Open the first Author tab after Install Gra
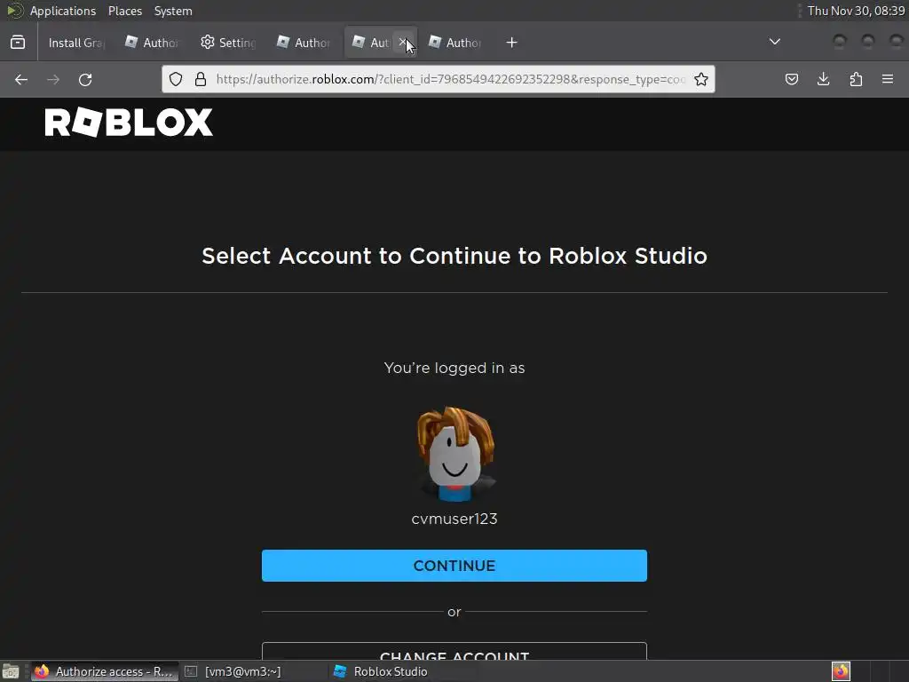Viewport: 909px width, 682px height. point(152,43)
